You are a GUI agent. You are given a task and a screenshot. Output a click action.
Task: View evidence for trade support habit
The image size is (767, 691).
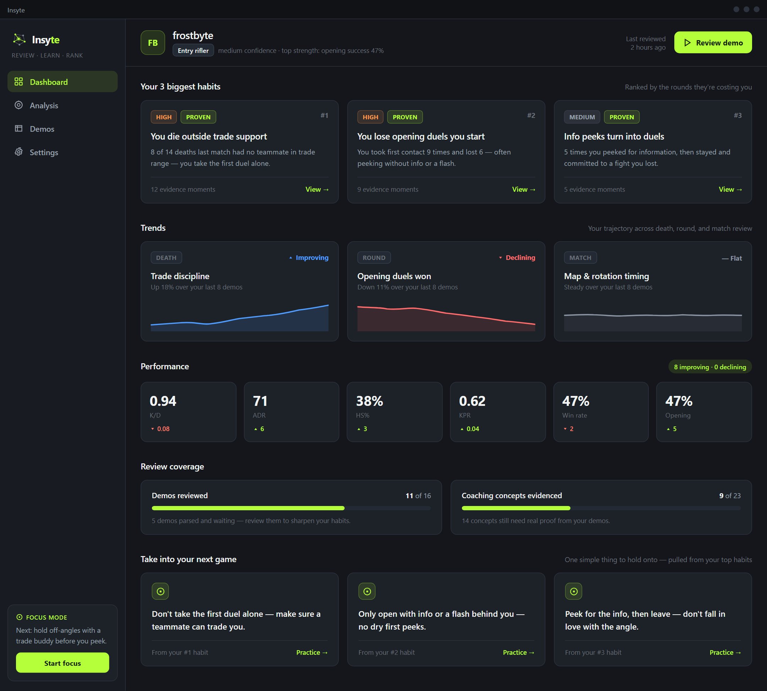(x=317, y=190)
